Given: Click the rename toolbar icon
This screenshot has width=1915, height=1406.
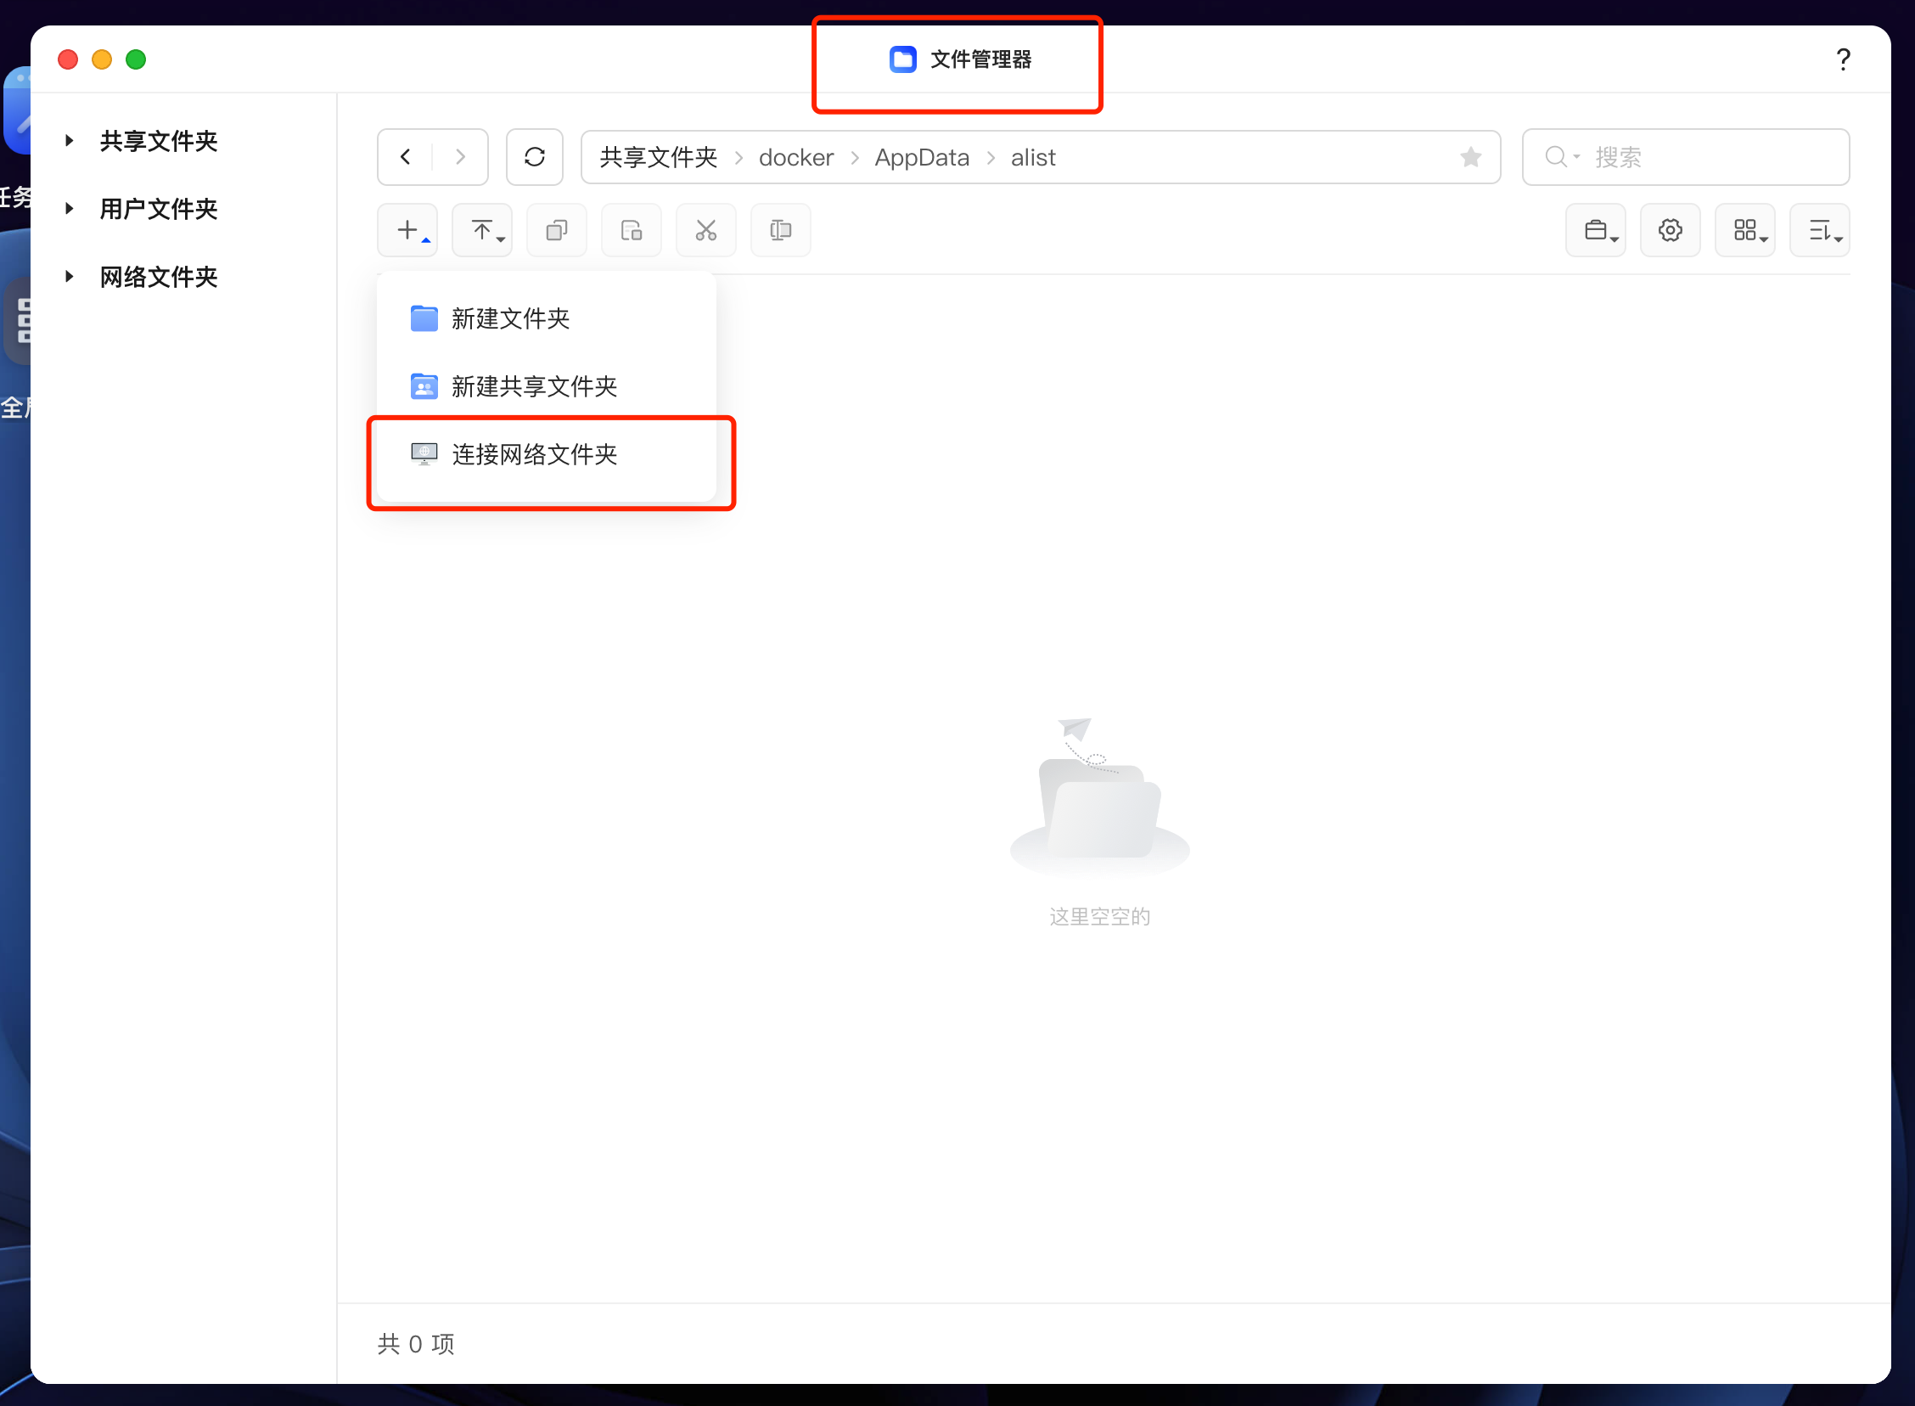Looking at the screenshot, I should pos(780,231).
